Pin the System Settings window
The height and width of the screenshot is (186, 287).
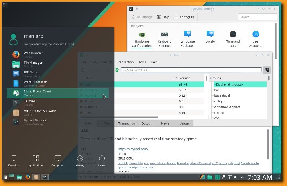[137, 9]
